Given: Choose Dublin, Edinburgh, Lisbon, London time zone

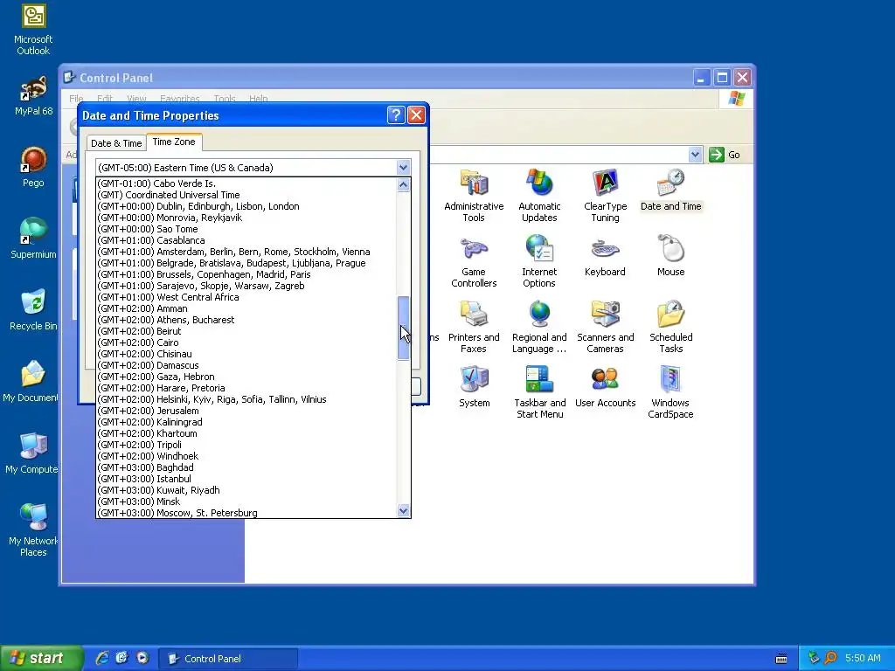Looking at the screenshot, I should (x=246, y=206).
